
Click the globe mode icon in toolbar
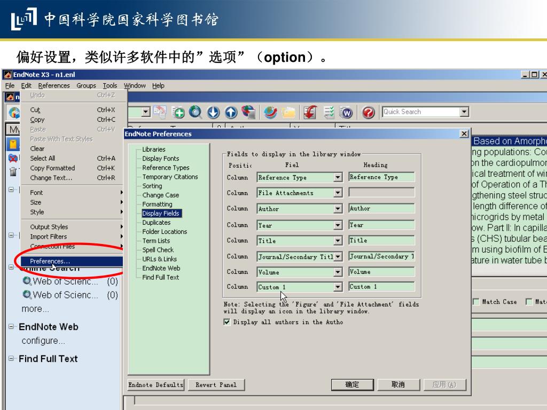(x=14, y=113)
